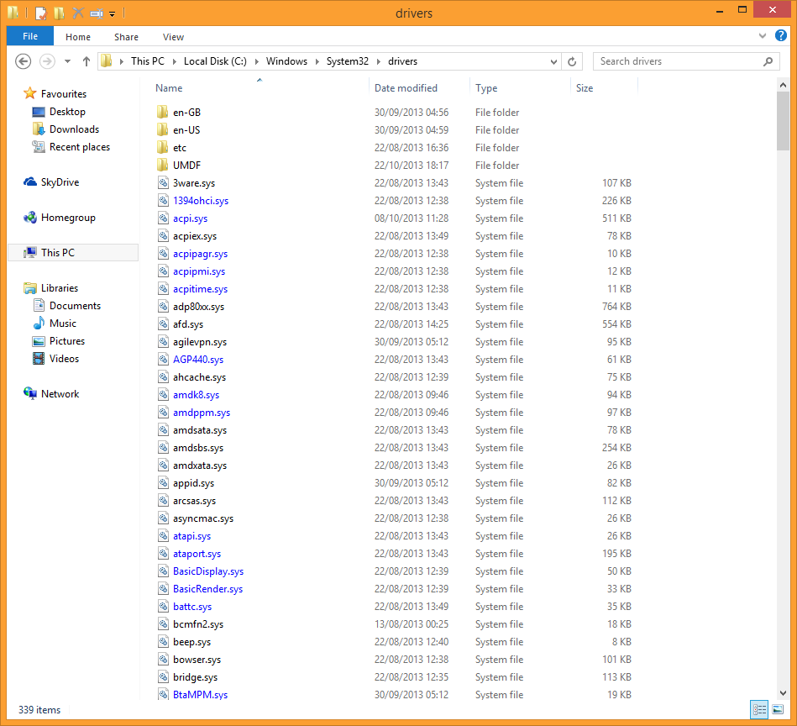Expand the ribbon with the chevron
Viewport: 797px width, 726px height.
pyautogui.click(x=762, y=35)
